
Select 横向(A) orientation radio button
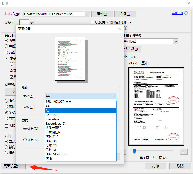[x=25, y=140]
